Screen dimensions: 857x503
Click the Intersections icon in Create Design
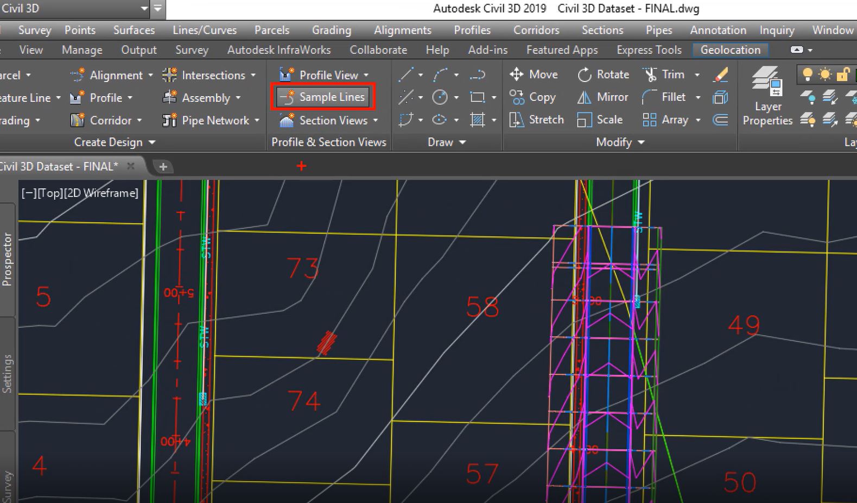click(170, 75)
